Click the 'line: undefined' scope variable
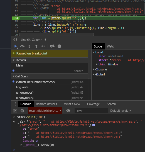The height and width of the screenshot is (152, 145). (111, 56)
